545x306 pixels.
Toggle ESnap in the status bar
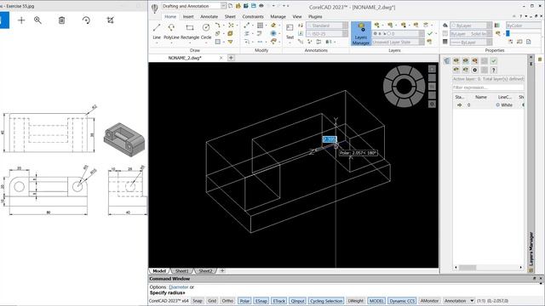[x=261, y=301]
